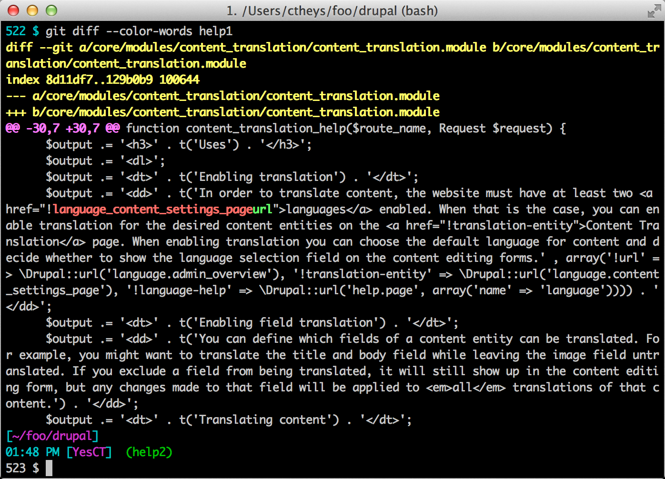Viewport: 665px width, 479px height.
Task: Click the line containing t('Translating content')
Action: pos(229,420)
